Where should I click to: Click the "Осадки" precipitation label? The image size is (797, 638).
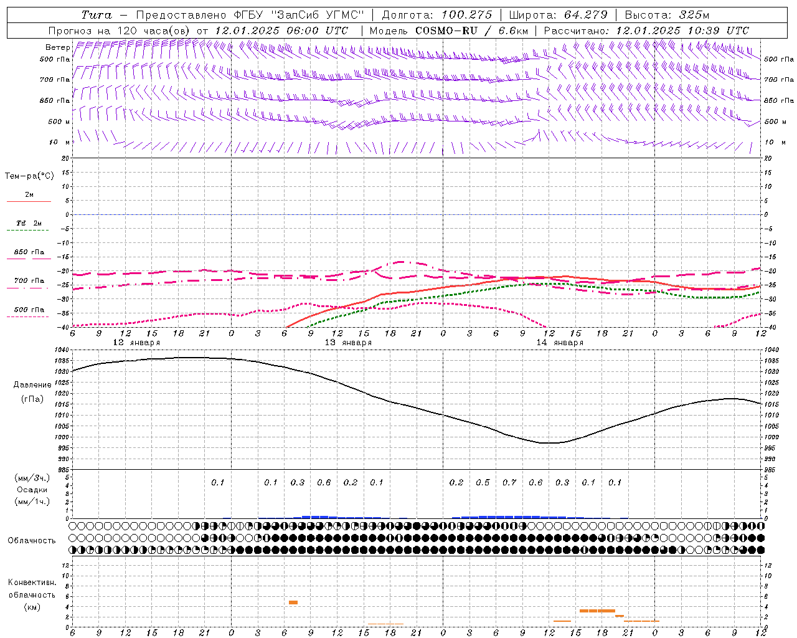[32, 490]
